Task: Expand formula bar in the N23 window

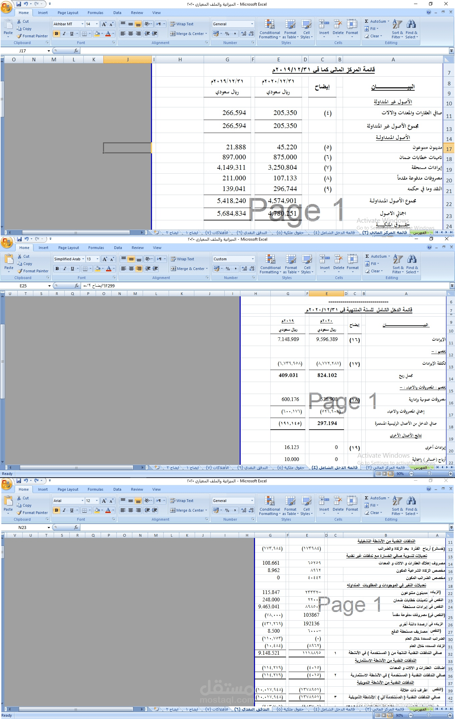Action: (x=451, y=527)
